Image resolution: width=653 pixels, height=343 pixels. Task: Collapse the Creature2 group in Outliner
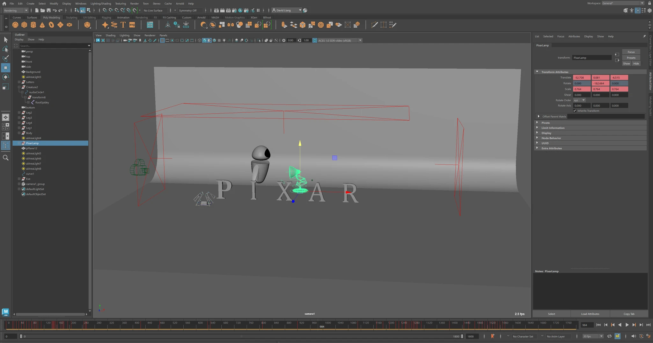[x=19, y=87]
